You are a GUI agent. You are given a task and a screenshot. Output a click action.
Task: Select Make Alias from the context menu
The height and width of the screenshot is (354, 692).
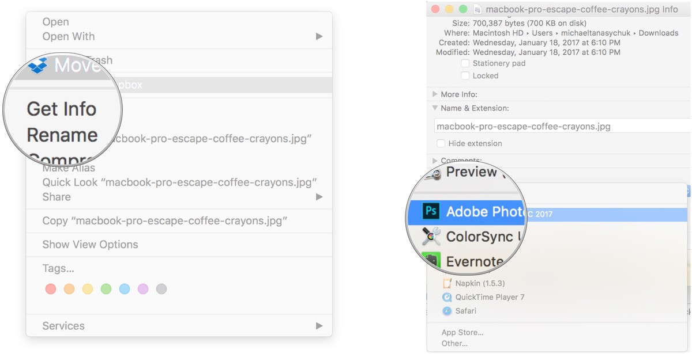click(69, 168)
